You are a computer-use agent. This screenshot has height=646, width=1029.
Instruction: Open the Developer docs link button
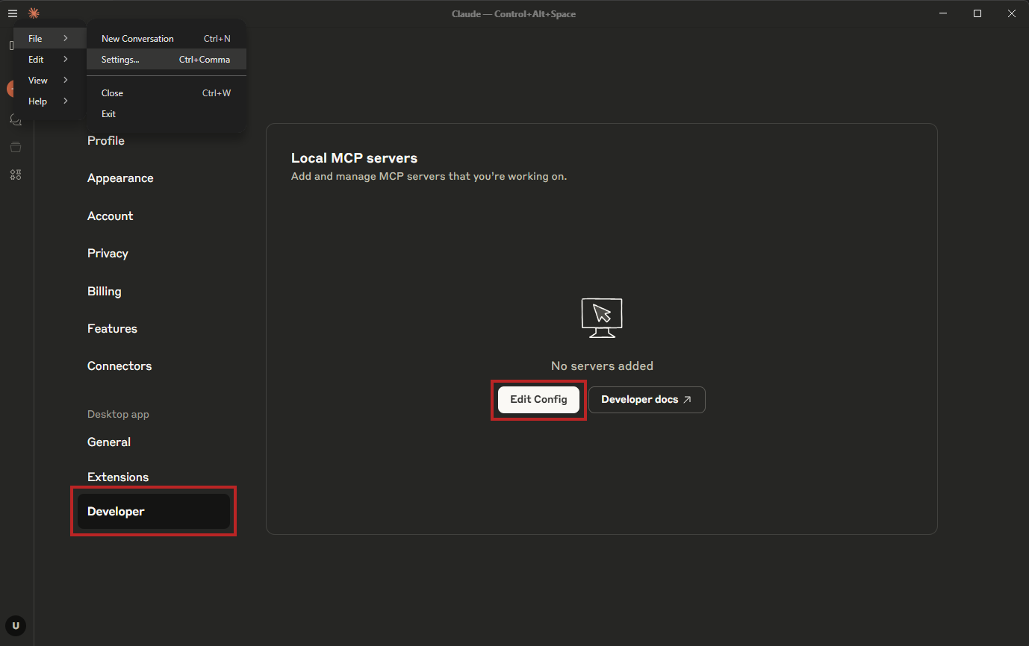coord(647,399)
